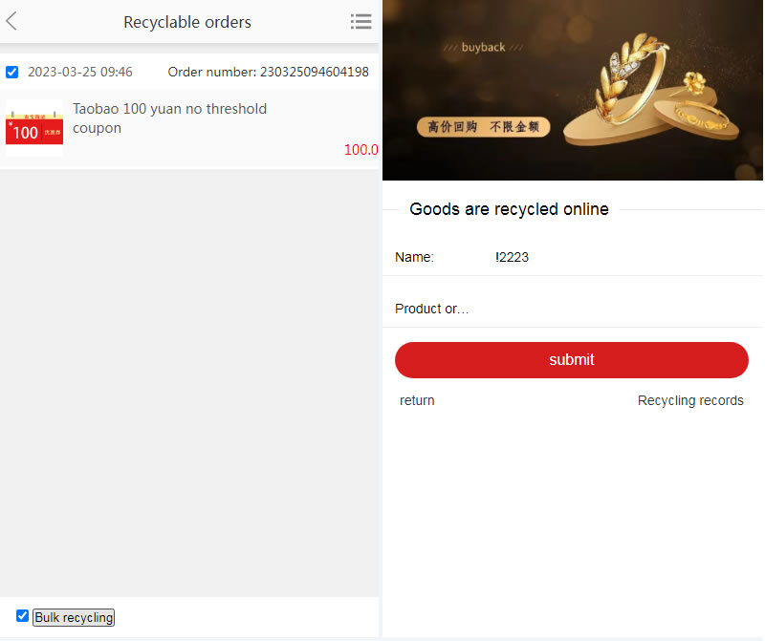Click the buyback label on the banner
The image size is (765, 641).
483,47
